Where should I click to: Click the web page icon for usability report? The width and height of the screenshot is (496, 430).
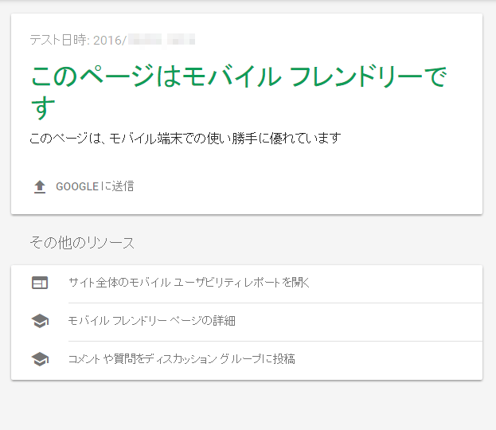(x=40, y=283)
